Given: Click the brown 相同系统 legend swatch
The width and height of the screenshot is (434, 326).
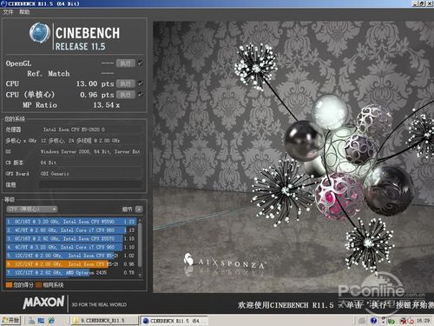Looking at the screenshot, I should 38,285.
